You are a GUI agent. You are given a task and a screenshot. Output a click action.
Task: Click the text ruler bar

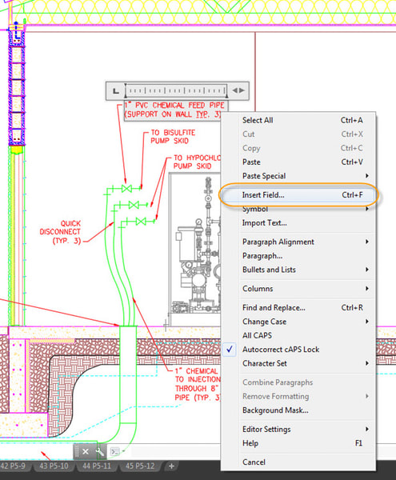[x=176, y=90]
